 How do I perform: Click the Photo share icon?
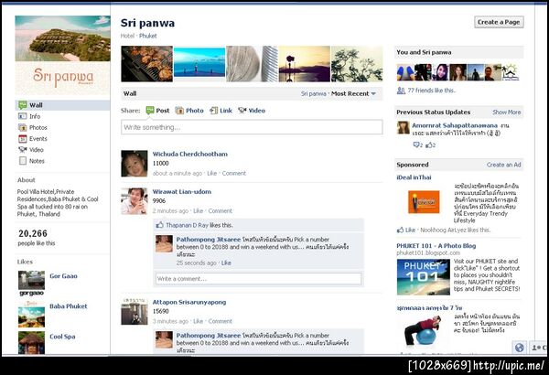(x=179, y=111)
